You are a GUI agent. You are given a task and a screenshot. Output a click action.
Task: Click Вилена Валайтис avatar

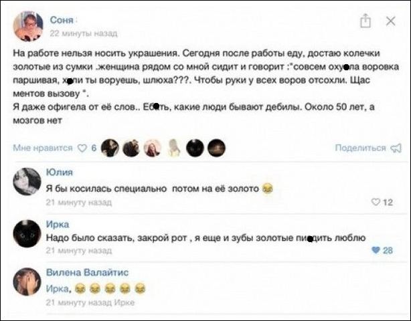click(27, 282)
